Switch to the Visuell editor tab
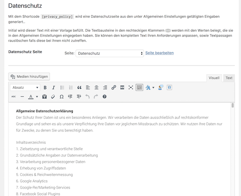This screenshot has height=196, width=241. 214,78
